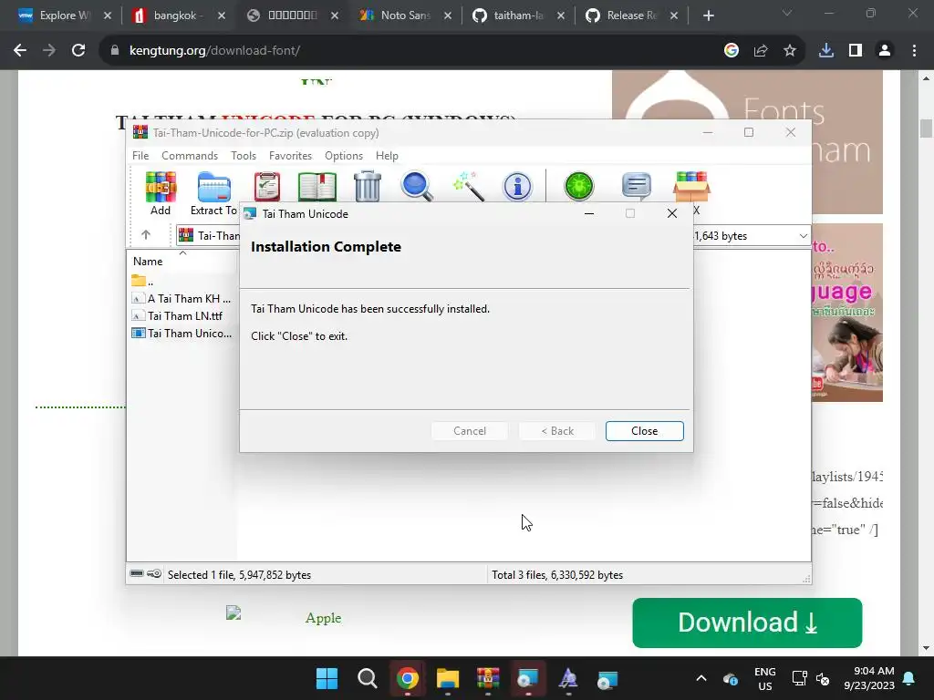This screenshot has height=700, width=934.
Task: Open the File menu in WinRAR
Action: click(140, 155)
